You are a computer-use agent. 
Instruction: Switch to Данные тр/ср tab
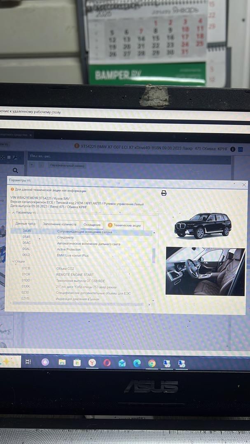click(25, 224)
